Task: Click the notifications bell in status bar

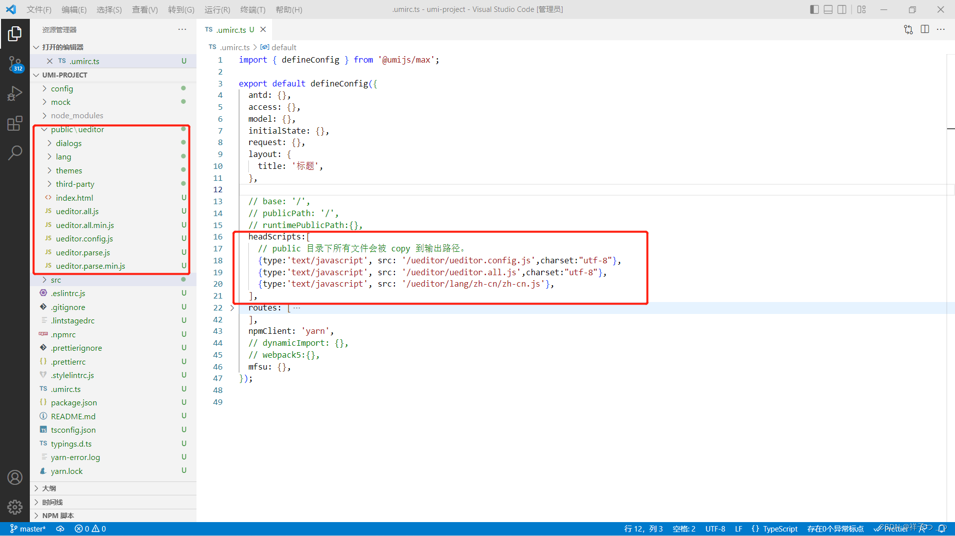Action: [942, 529]
